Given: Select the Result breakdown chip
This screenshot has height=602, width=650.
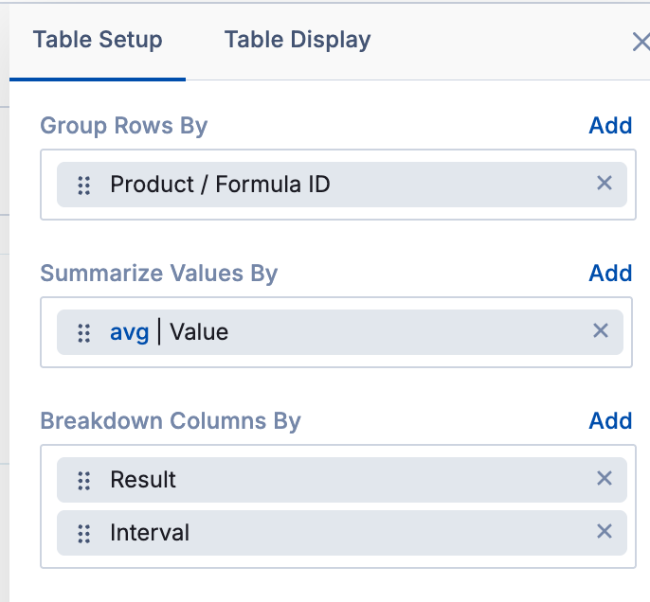Looking at the screenshot, I should point(143,480).
